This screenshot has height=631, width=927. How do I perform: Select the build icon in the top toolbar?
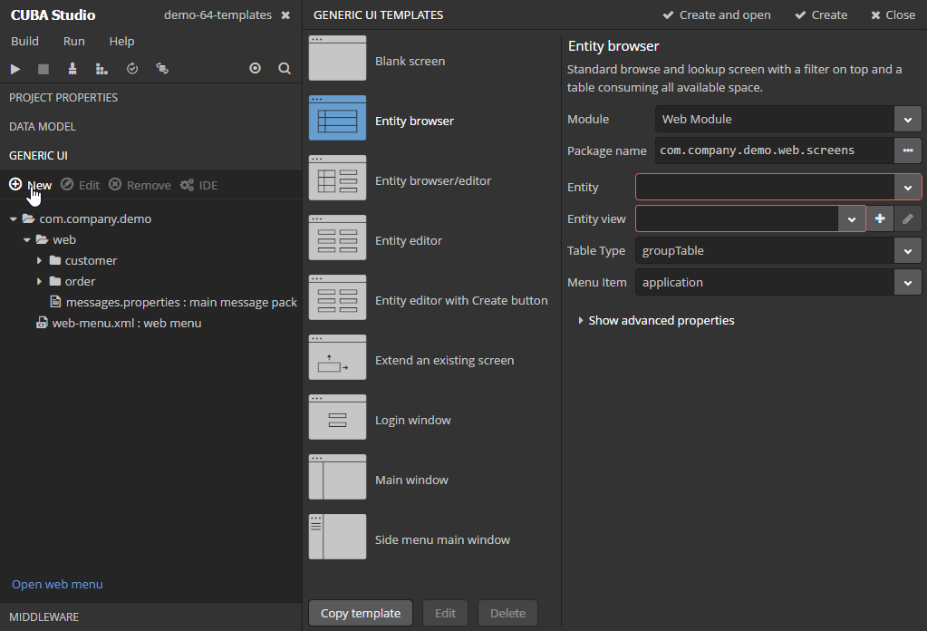click(72, 69)
